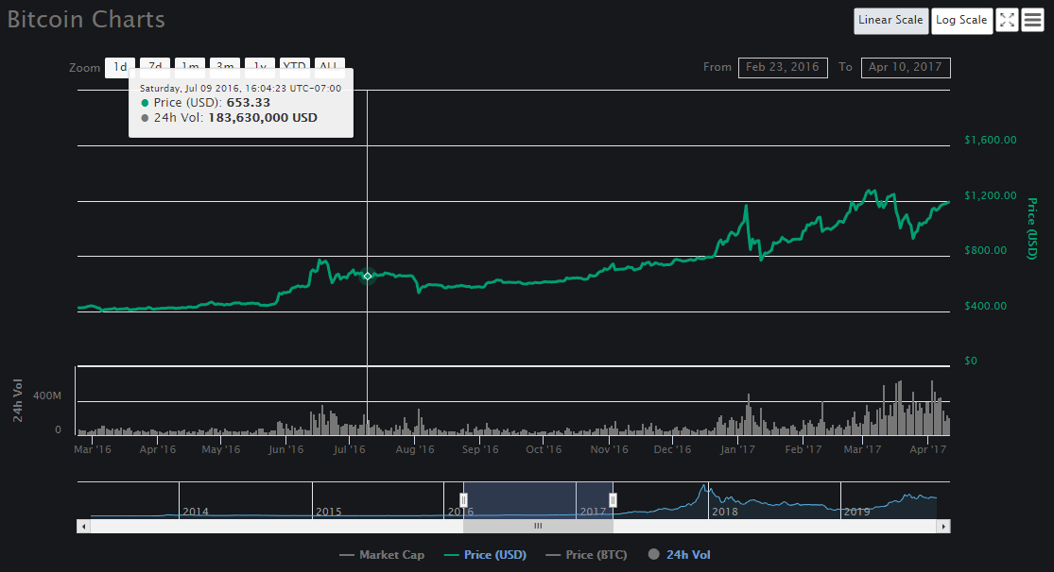Set zoom to 3m
The width and height of the screenshot is (1054, 572).
[225, 64]
